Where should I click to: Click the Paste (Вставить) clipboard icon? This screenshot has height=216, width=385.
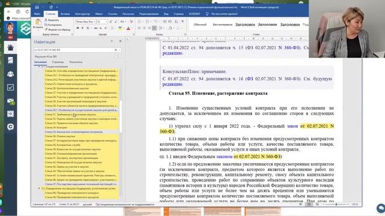(38, 23)
